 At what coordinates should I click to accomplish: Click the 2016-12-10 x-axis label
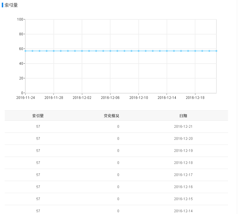139,98
